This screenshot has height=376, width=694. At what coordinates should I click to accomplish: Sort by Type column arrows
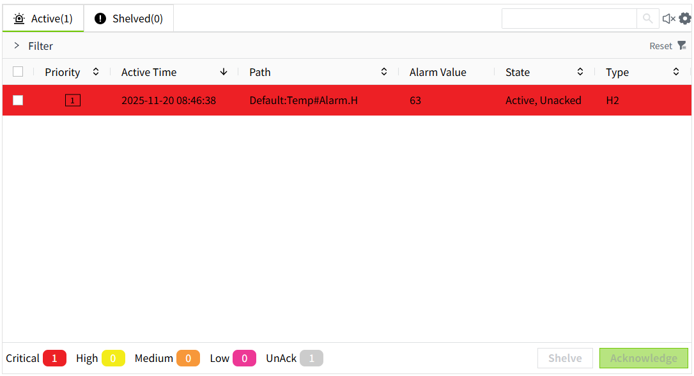point(676,72)
